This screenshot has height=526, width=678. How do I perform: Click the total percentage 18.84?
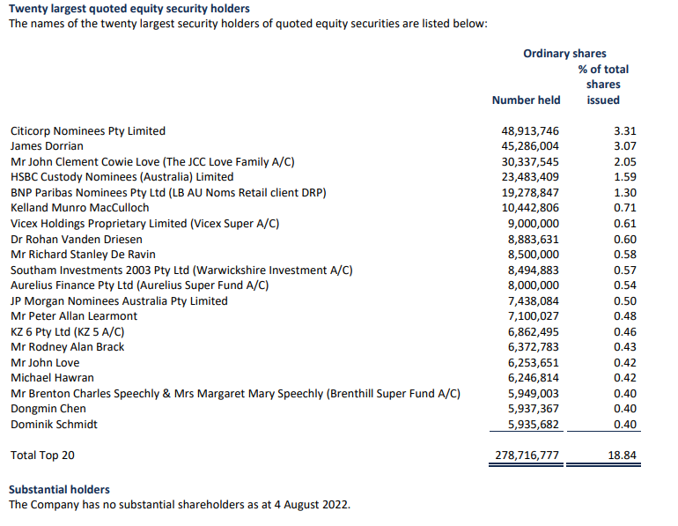pos(623,456)
